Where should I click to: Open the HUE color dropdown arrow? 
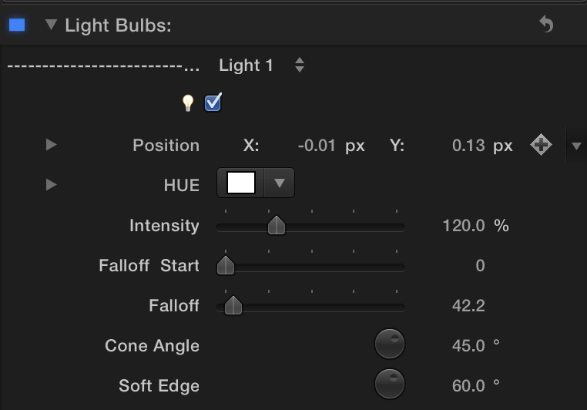[x=280, y=183]
